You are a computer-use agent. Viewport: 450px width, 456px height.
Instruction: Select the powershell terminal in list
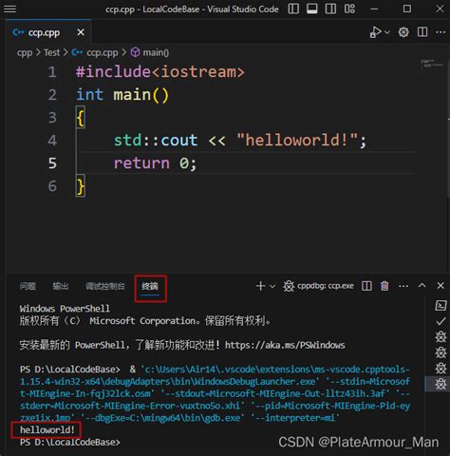pos(441,306)
